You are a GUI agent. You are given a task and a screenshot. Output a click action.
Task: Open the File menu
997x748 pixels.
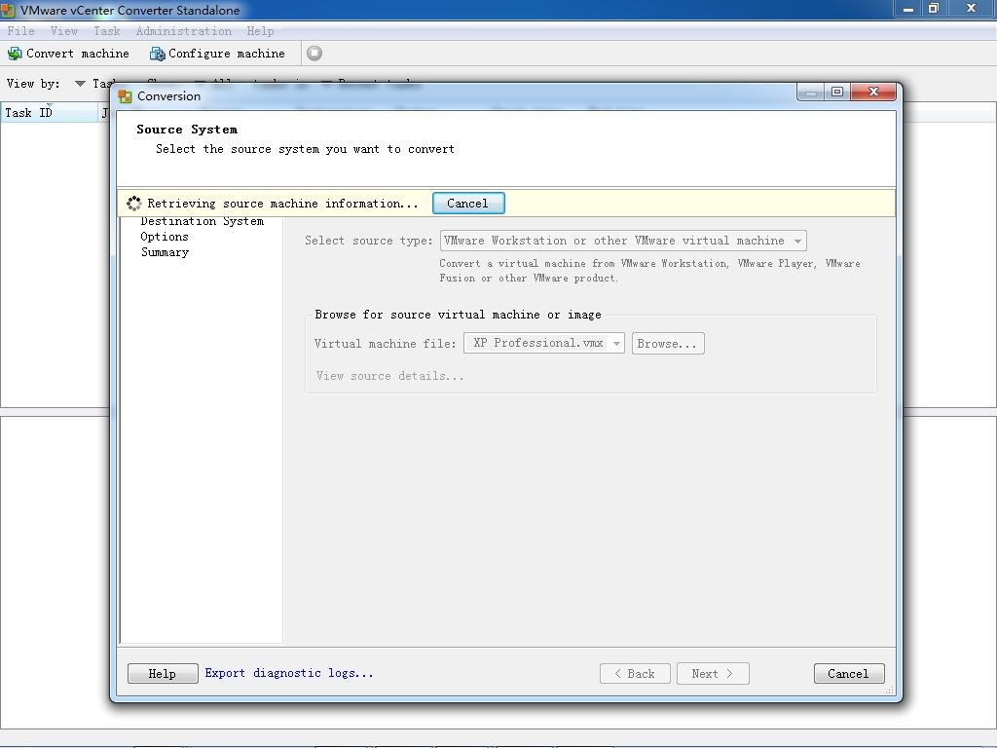click(x=21, y=31)
